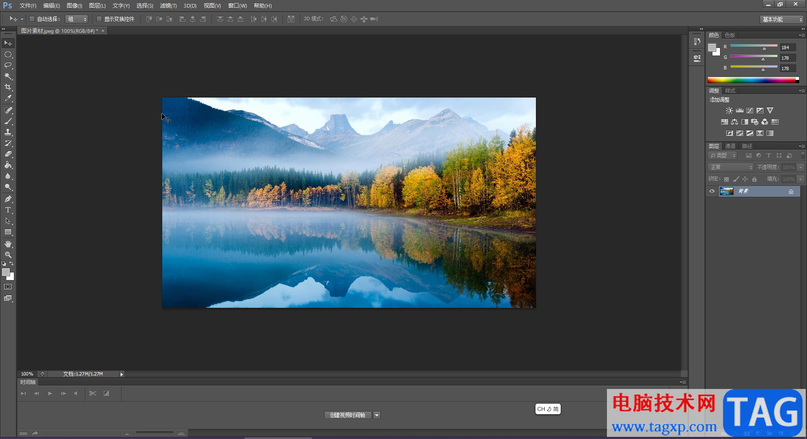Switch to the 色板 tab
This screenshot has height=439, width=807.
[730, 35]
